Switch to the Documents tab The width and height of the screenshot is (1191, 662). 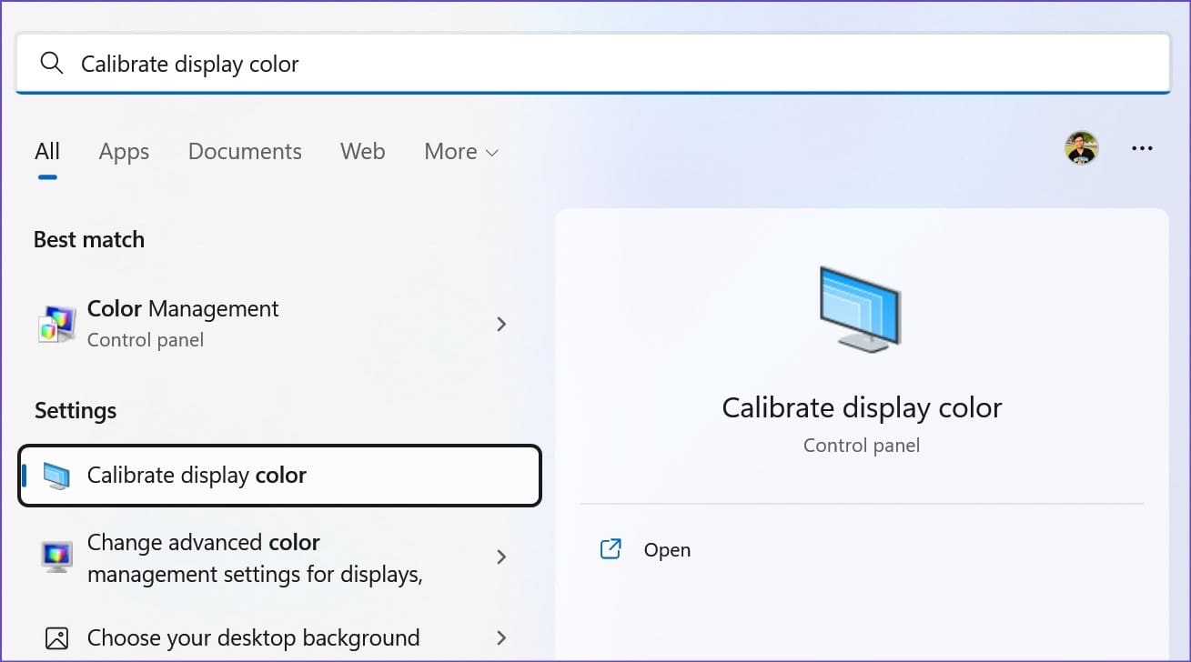(245, 151)
